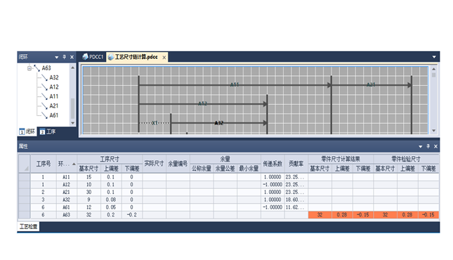Switch to the 工序 bottom tab

tap(48, 131)
